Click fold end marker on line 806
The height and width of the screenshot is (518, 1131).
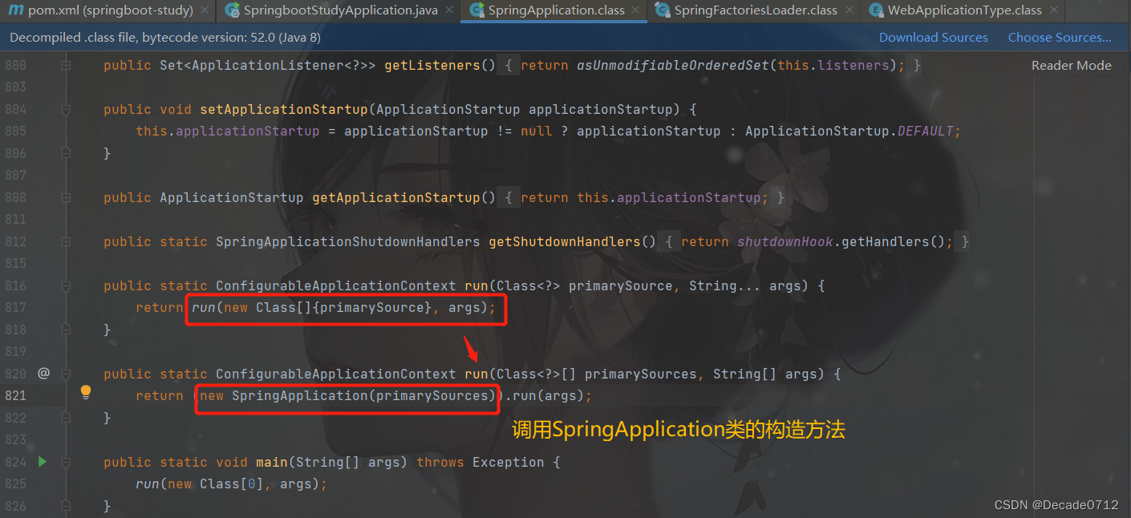[66, 153]
